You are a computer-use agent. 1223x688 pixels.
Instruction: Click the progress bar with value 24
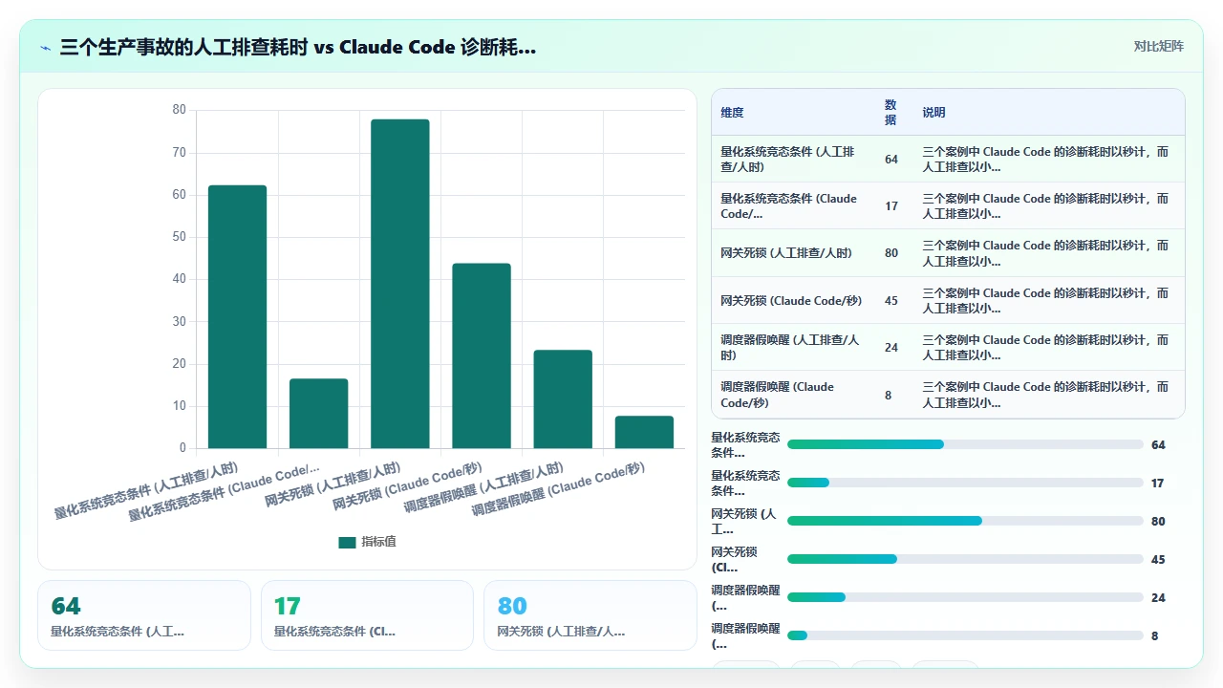(x=965, y=597)
